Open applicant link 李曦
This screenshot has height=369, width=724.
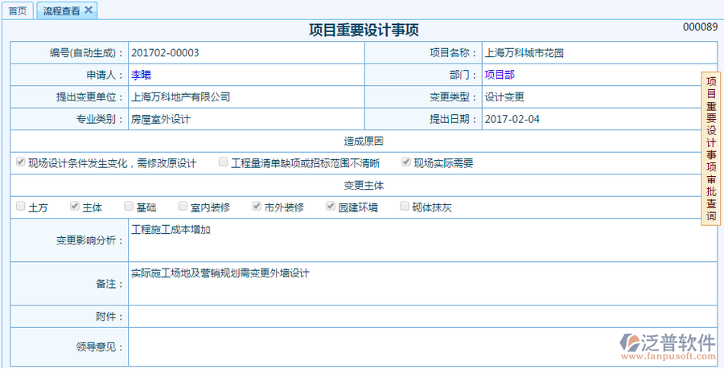[x=141, y=75]
